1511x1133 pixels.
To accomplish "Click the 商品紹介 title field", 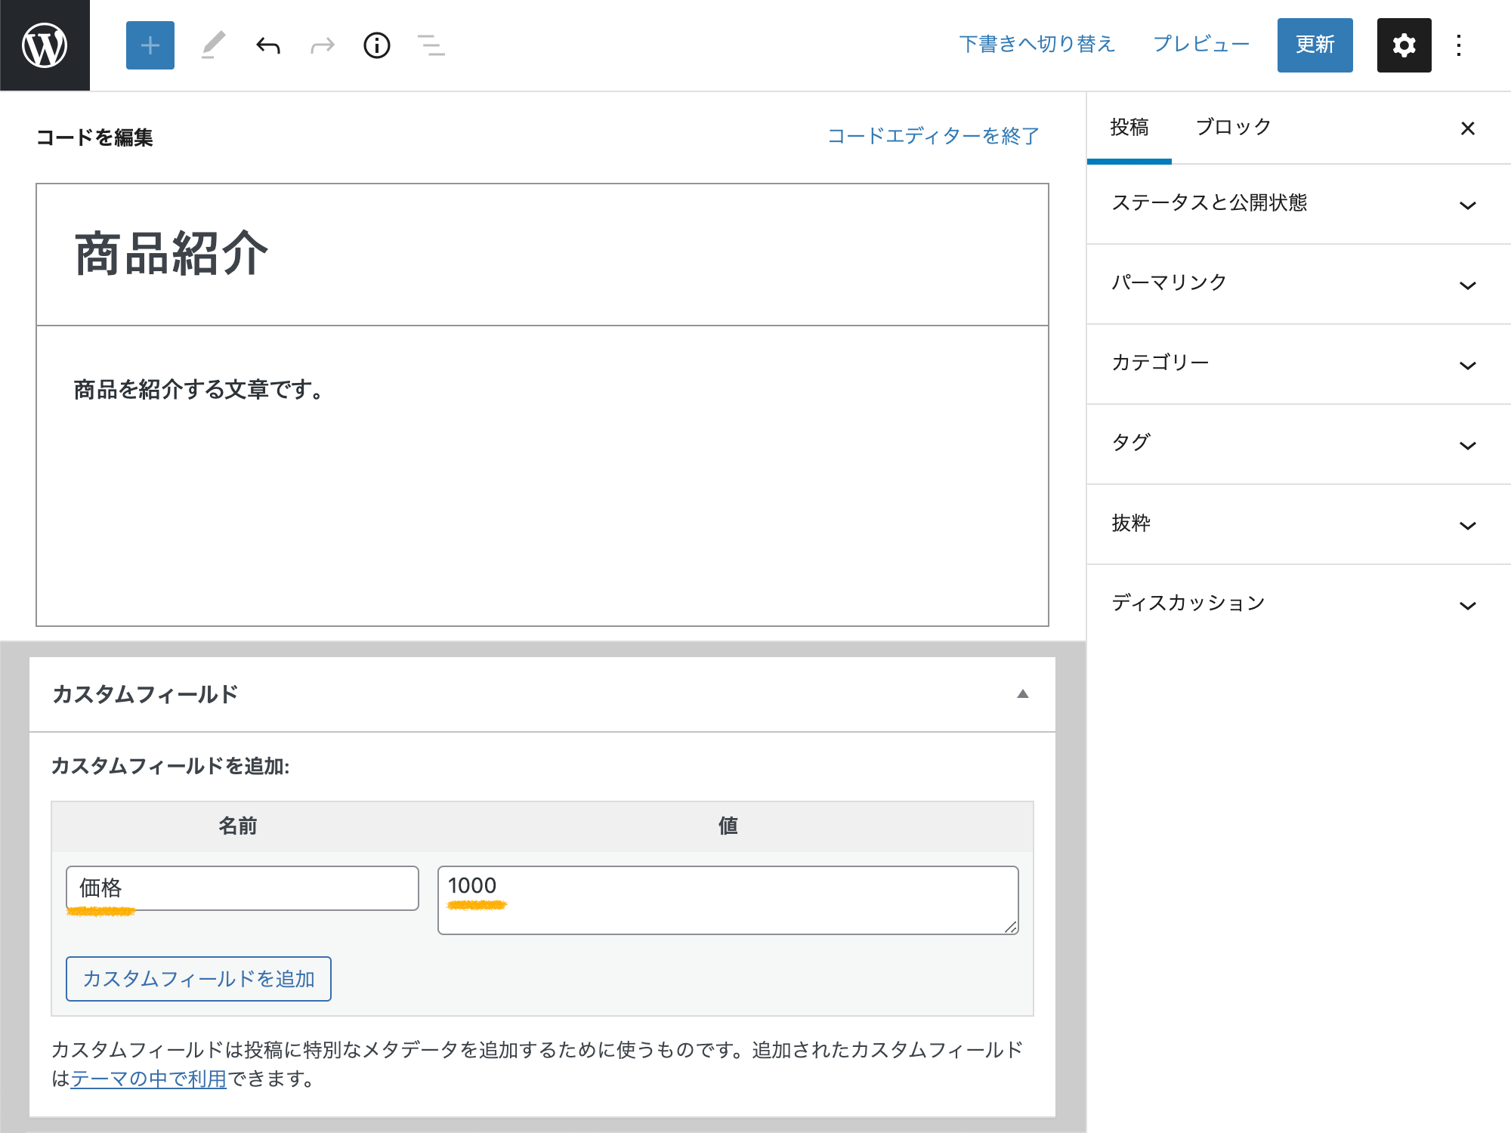I will (x=542, y=255).
